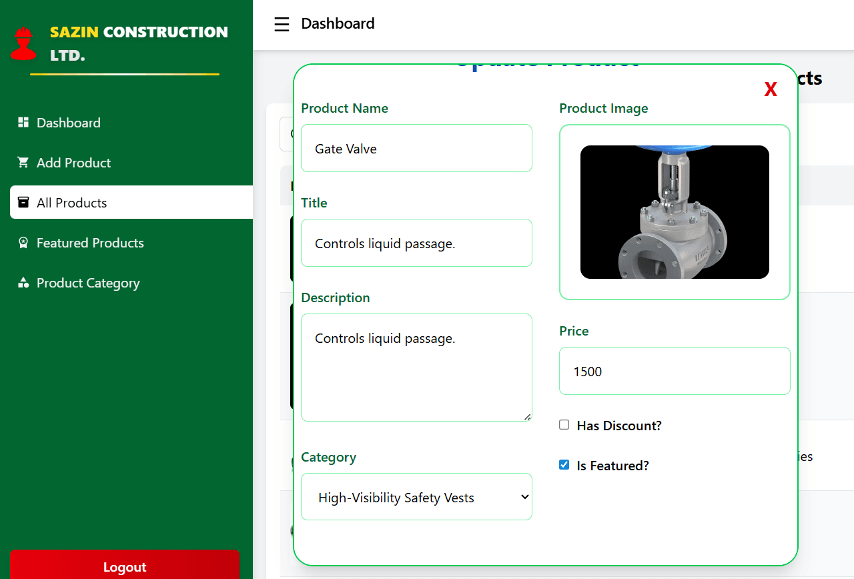Screen dimensions: 854x579
Task: Select the Add Product cart icon
Action: pyautogui.click(x=23, y=162)
